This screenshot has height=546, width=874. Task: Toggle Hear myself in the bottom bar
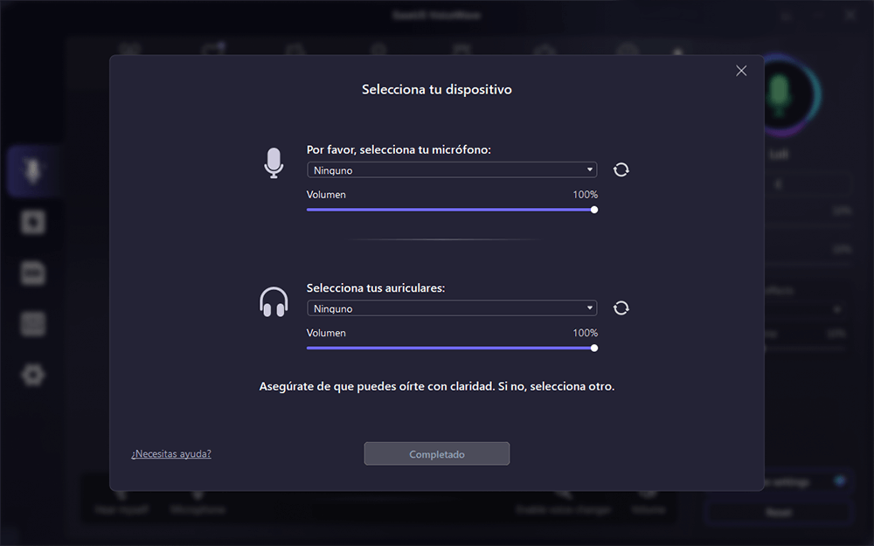[121, 504]
